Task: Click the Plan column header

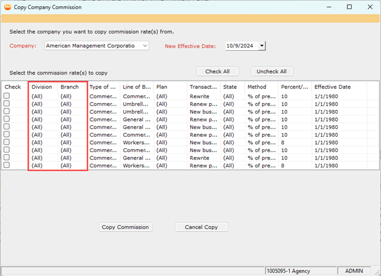Action: coord(162,87)
